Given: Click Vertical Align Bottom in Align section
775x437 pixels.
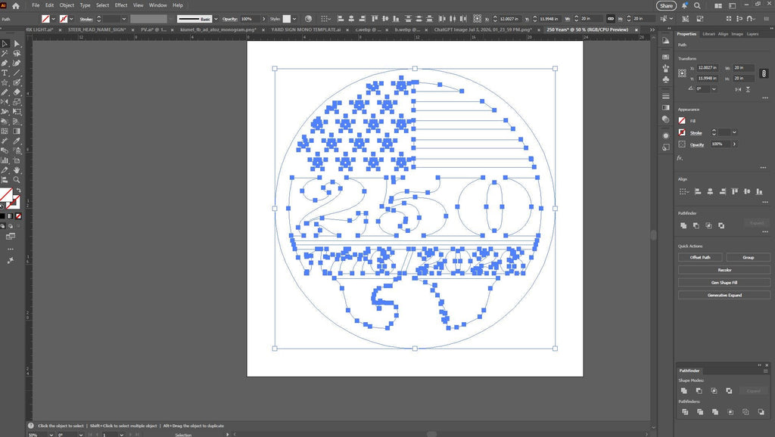Looking at the screenshot, I should pyautogui.click(x=759, y=191).
